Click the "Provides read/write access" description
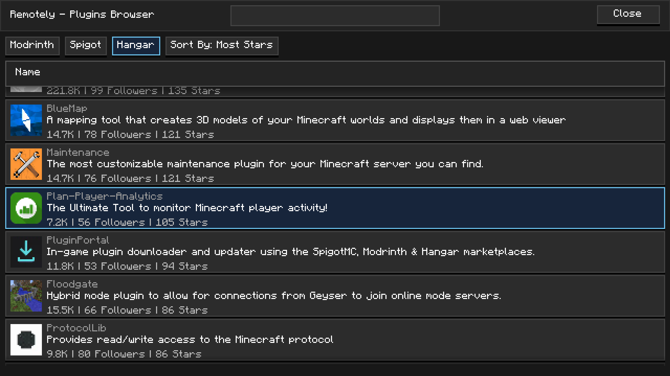The width and height of the screenshot is (670, 376). pyautogui.click(x=190, y=340)
